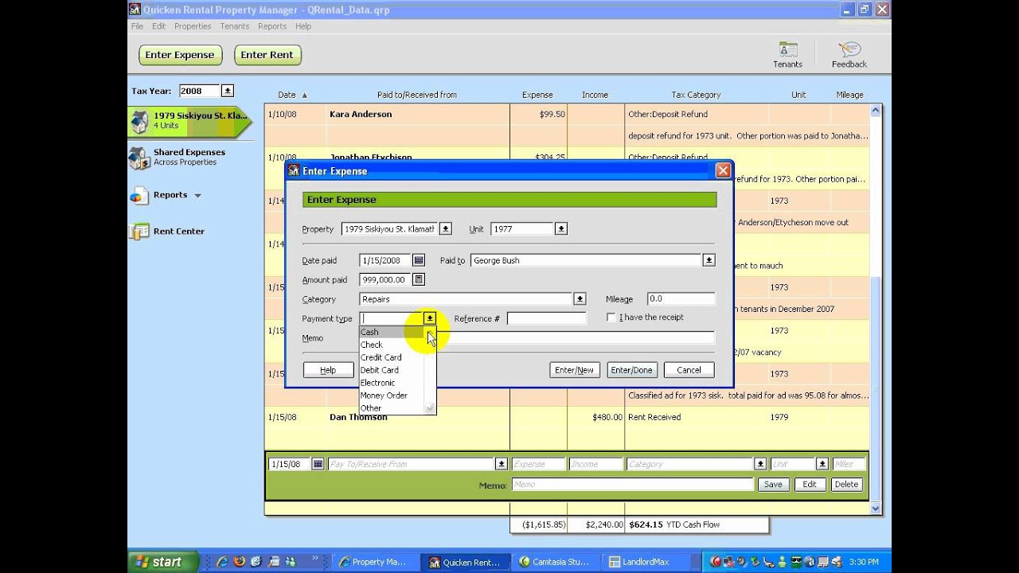Screen dimensions: 1019x573
Task: Choose Money Order from payment type list
Action: (x=392, y=396)
